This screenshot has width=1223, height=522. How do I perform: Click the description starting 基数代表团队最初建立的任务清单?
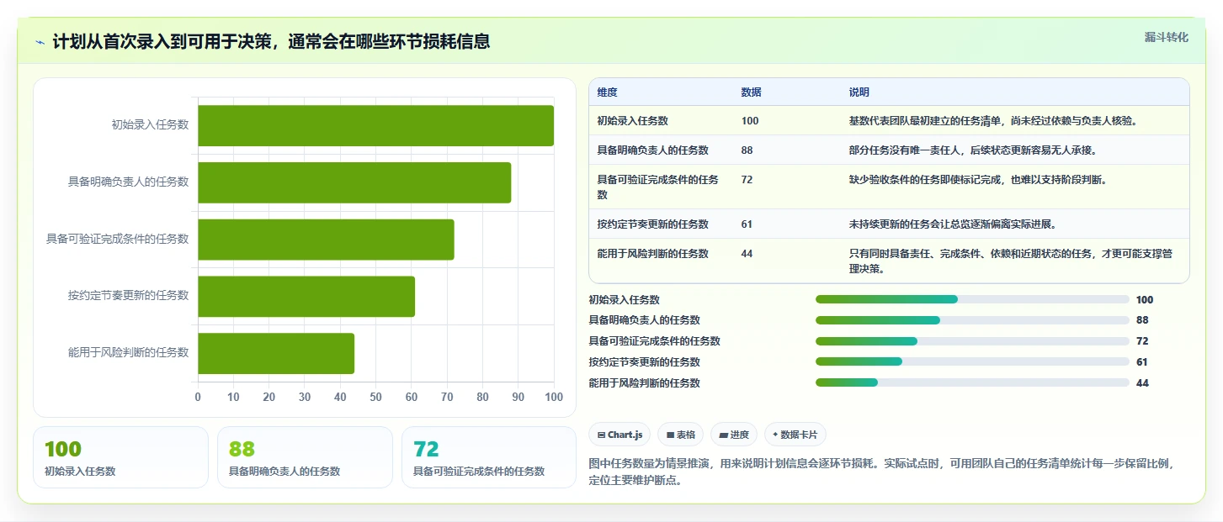993,121
